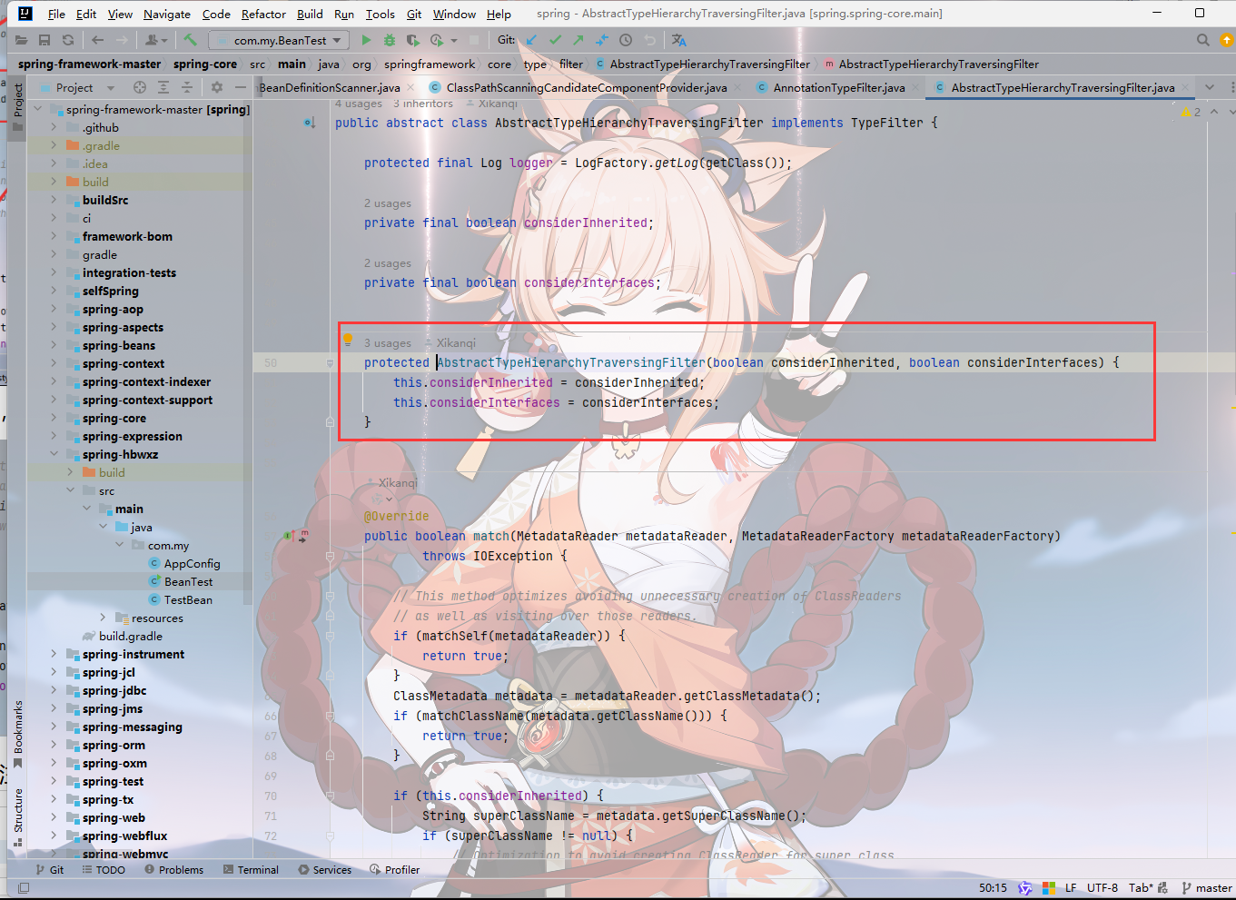1236x900 pixels.
Task: Open the Git tool window button
Action: click(x=49, y=869)
